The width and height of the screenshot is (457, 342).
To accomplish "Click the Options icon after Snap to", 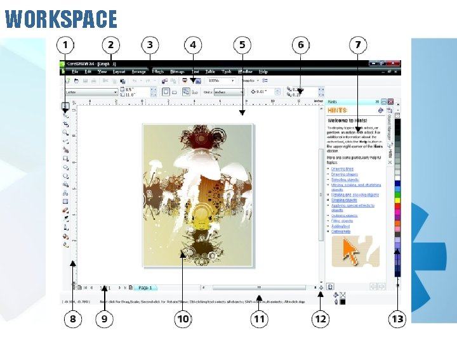I will click(265, 80).
